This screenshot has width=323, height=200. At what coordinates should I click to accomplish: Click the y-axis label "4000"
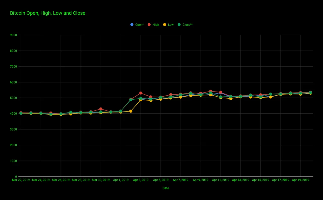(14, 114)
